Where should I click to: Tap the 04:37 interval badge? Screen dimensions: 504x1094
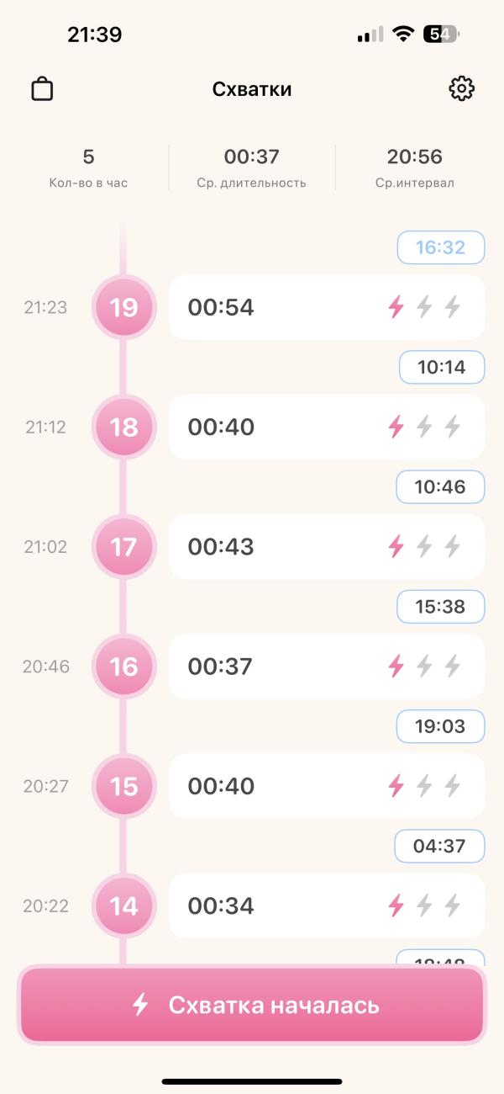(x=440, y=846)
